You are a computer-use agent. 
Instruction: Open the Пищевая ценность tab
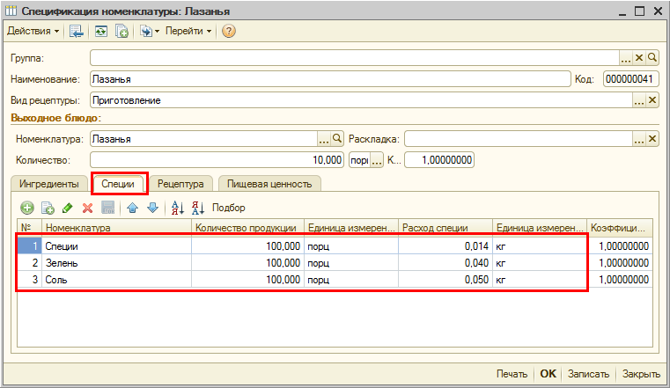click(269, 184)
